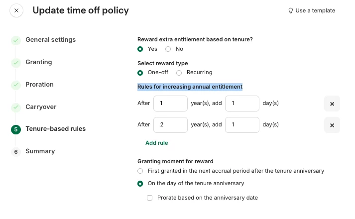Click the Carryover step checkmark icon
Image resolution: width=355 pixels, height=219 pixels.
click(16, 107)
